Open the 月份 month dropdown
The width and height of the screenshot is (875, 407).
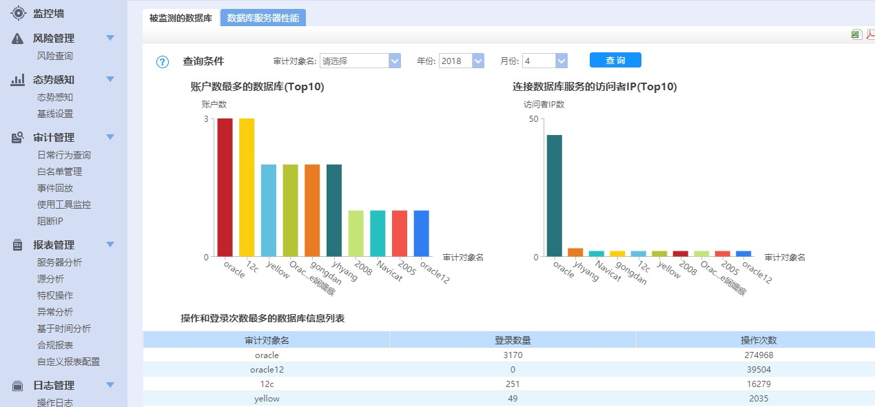561,61
